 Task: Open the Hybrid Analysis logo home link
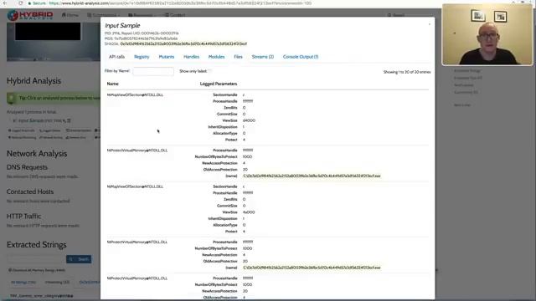30,15
